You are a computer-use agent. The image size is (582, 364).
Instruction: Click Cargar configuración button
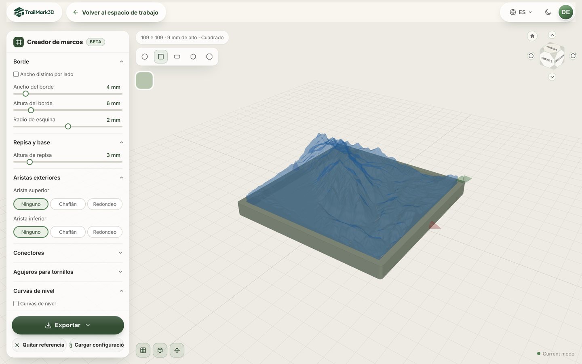97,345
